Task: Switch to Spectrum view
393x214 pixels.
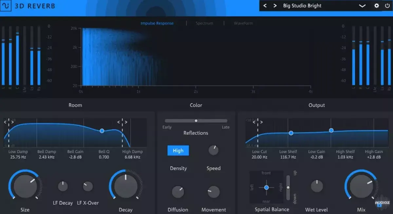Action: [x=204, y=23]
